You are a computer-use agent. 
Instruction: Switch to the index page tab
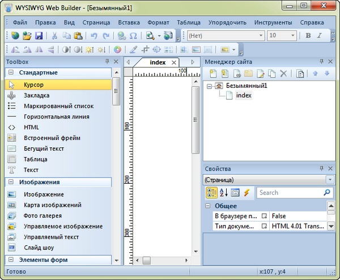[x=158, y=62]
